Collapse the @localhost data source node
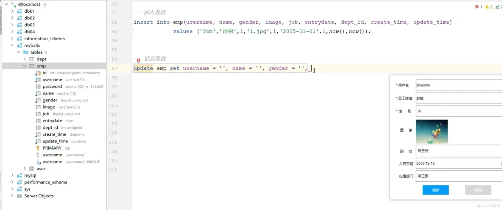Image resolution: width=502 pixels, height=210 pixels. click(x=6, y=5)
